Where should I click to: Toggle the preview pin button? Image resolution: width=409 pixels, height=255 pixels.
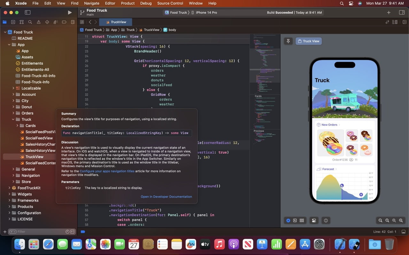288,41
